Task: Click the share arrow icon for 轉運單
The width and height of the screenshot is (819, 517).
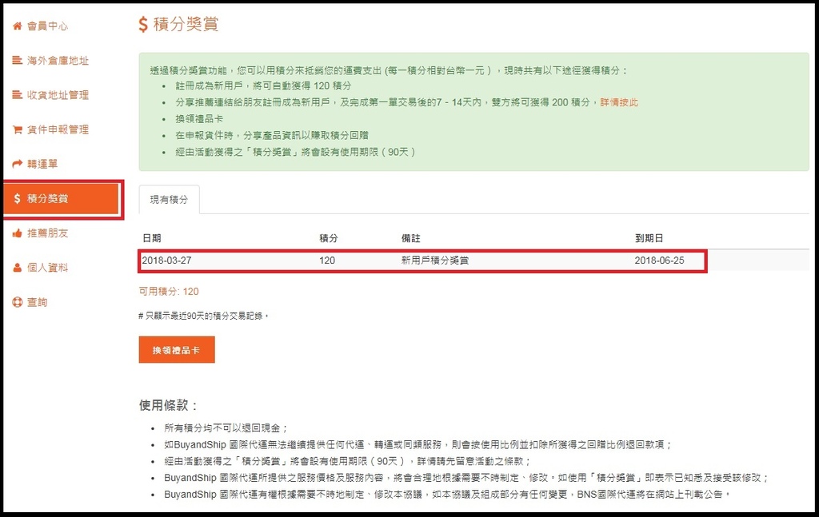Action: click(x=17, y=164)
